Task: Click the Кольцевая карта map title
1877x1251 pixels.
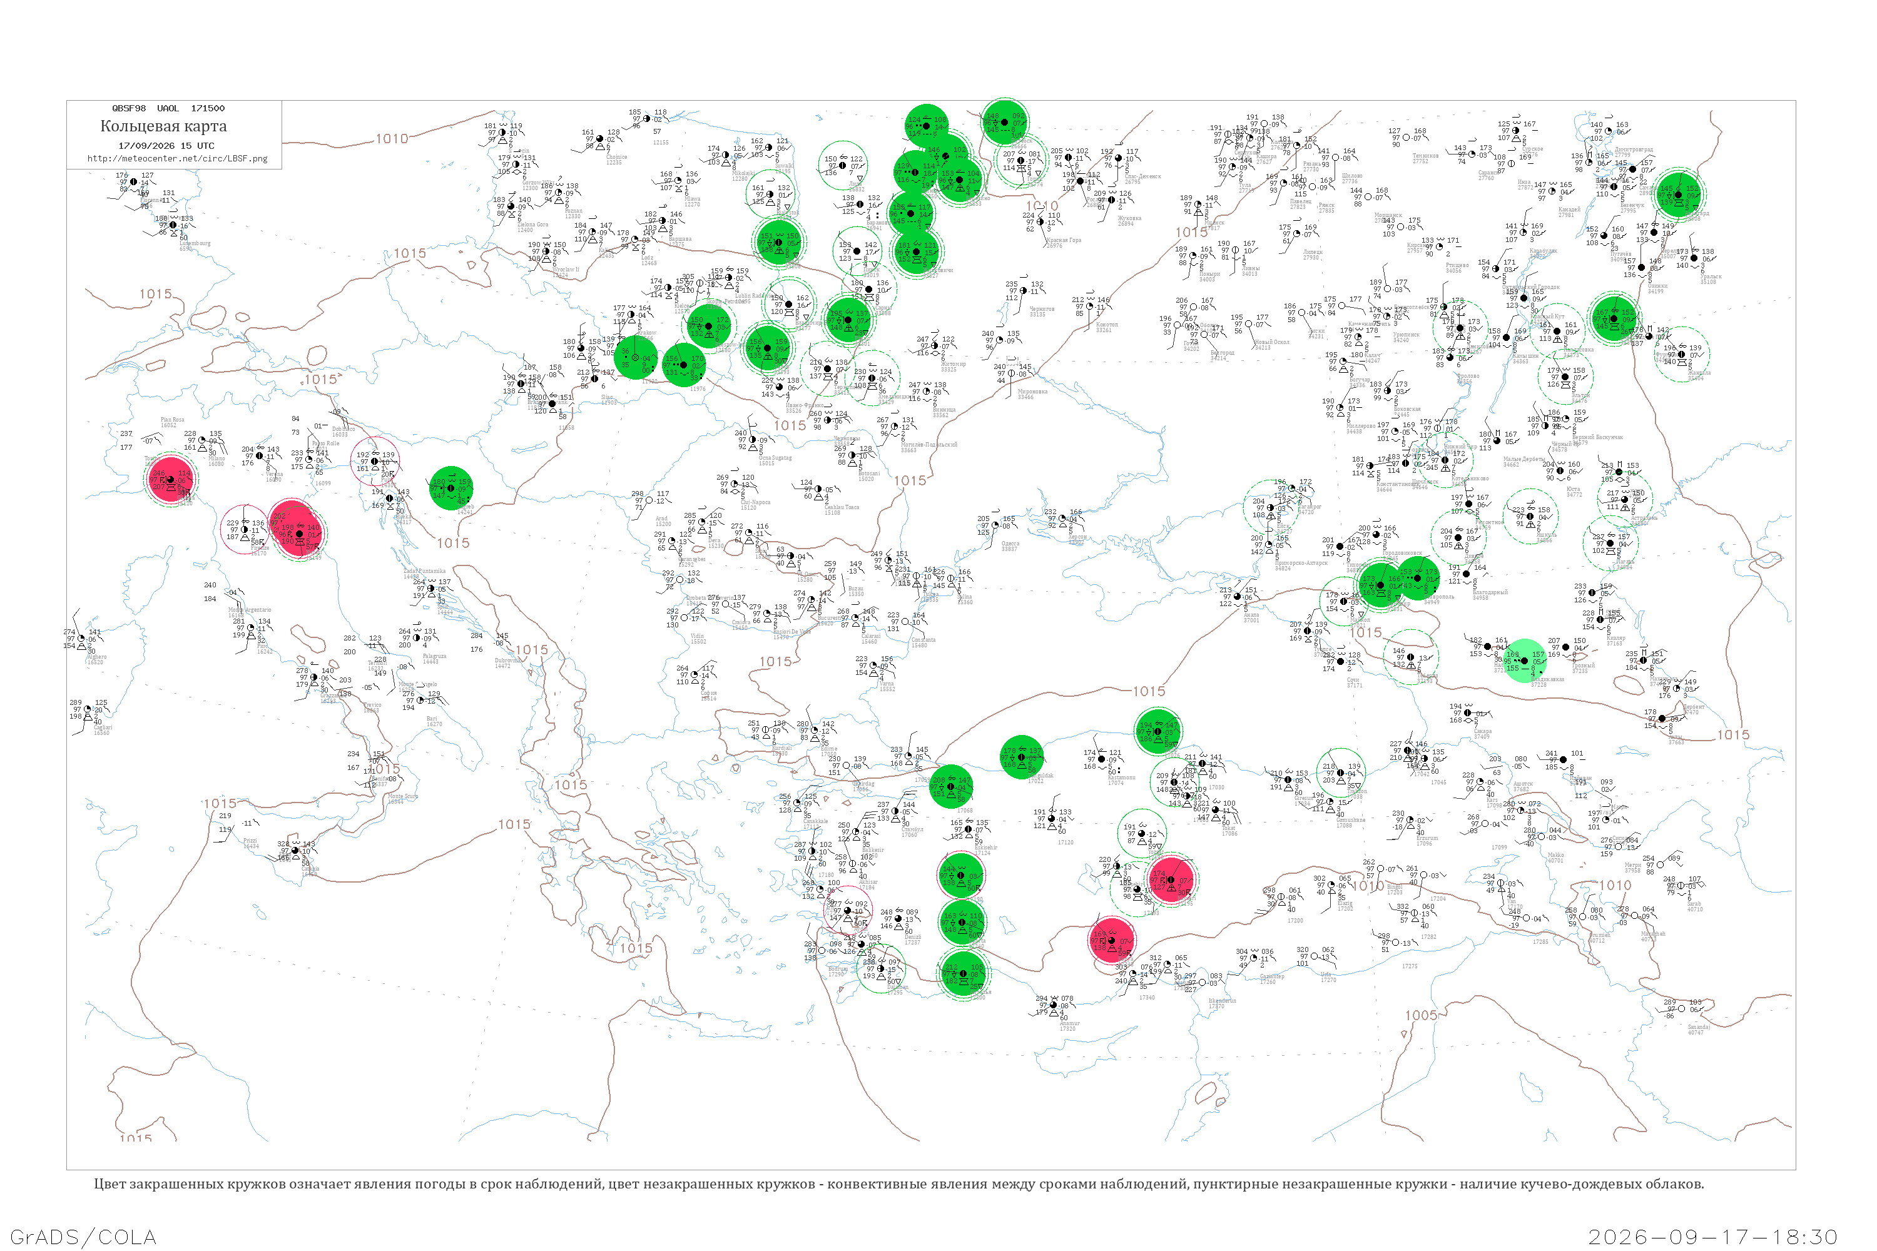Action: coord(163,126)
